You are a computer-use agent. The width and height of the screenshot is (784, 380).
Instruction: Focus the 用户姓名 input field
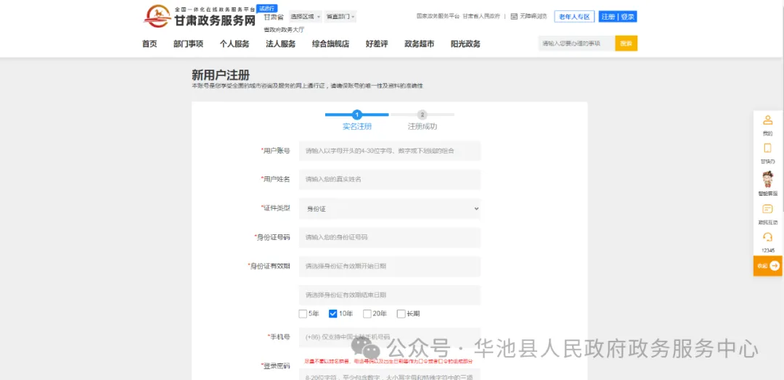point(390,179)
